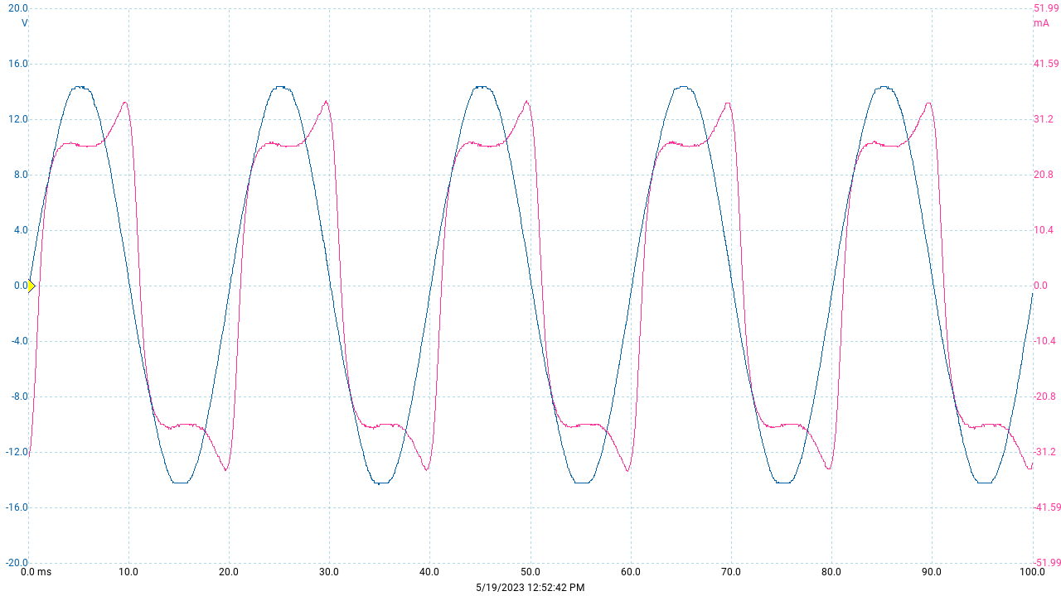Click the positive 10.4 current axis label
The width and height of the screenshot is (1061, 596).
click(1043, 230)
